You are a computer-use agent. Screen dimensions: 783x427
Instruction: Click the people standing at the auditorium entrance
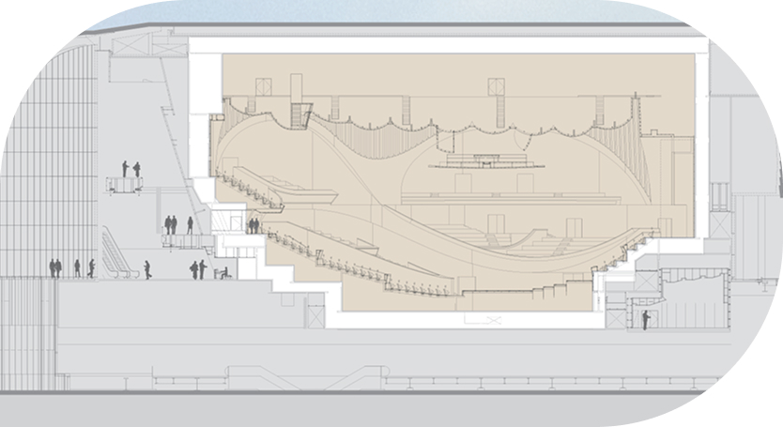(x=253, y=226)
